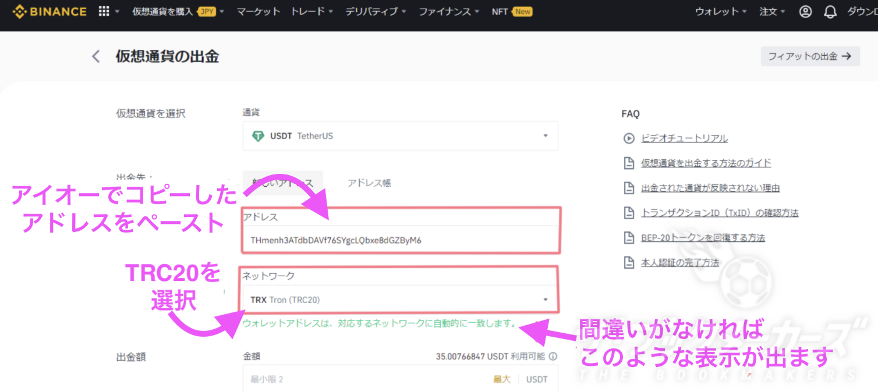Click the 最大 max amount button
Image resolution: width=878 pixels, height=392 pixels.
pos(502,379)
